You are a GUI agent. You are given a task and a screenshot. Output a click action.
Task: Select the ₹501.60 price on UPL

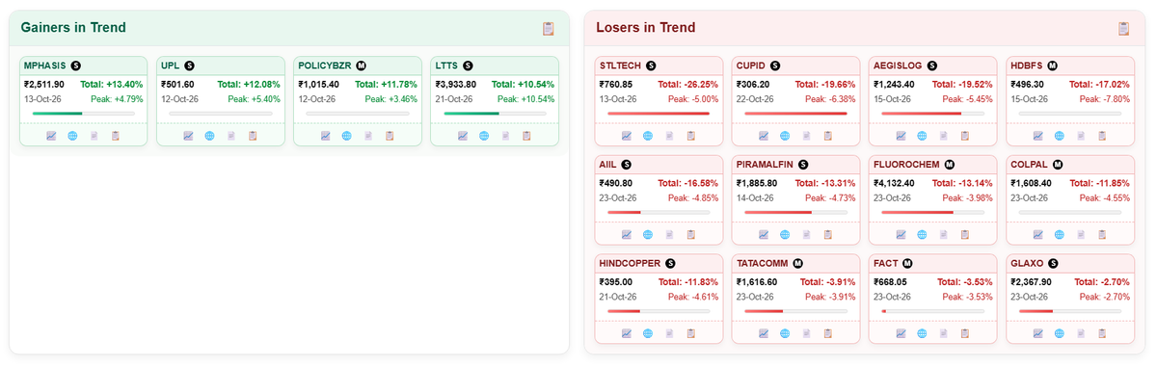point(177,85)
